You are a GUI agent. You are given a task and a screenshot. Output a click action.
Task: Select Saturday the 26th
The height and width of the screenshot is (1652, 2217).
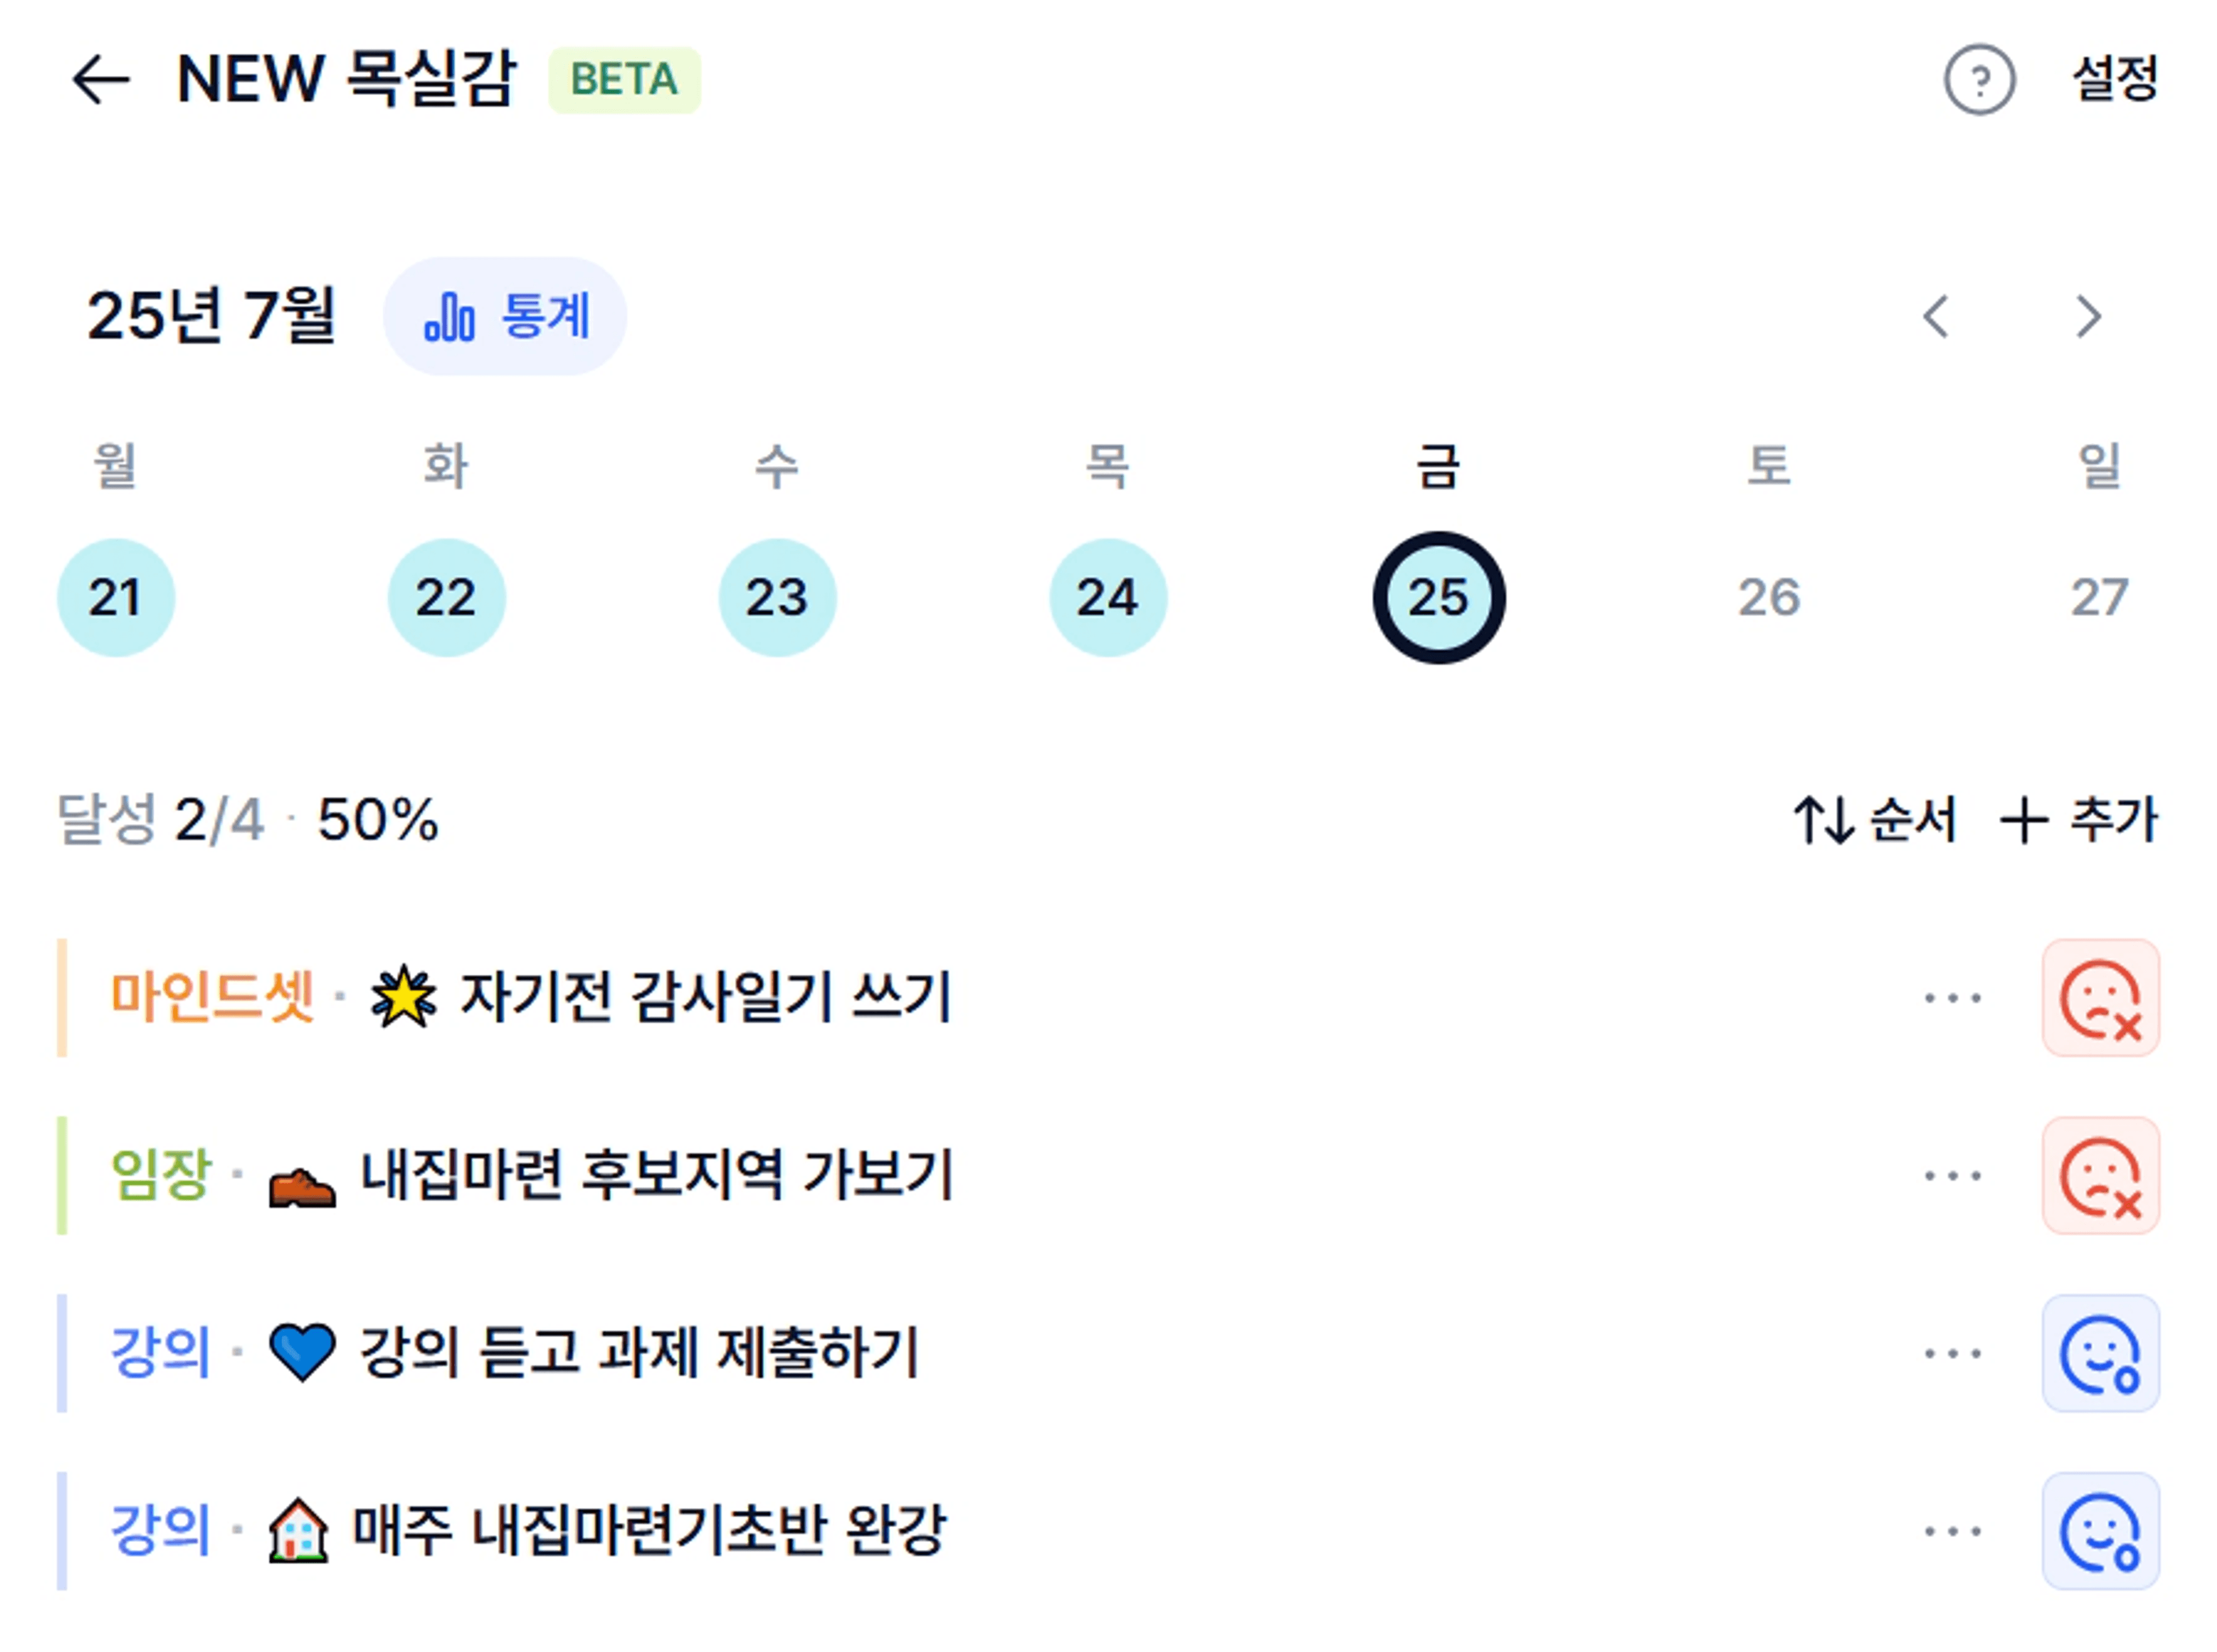[1769, 597]
